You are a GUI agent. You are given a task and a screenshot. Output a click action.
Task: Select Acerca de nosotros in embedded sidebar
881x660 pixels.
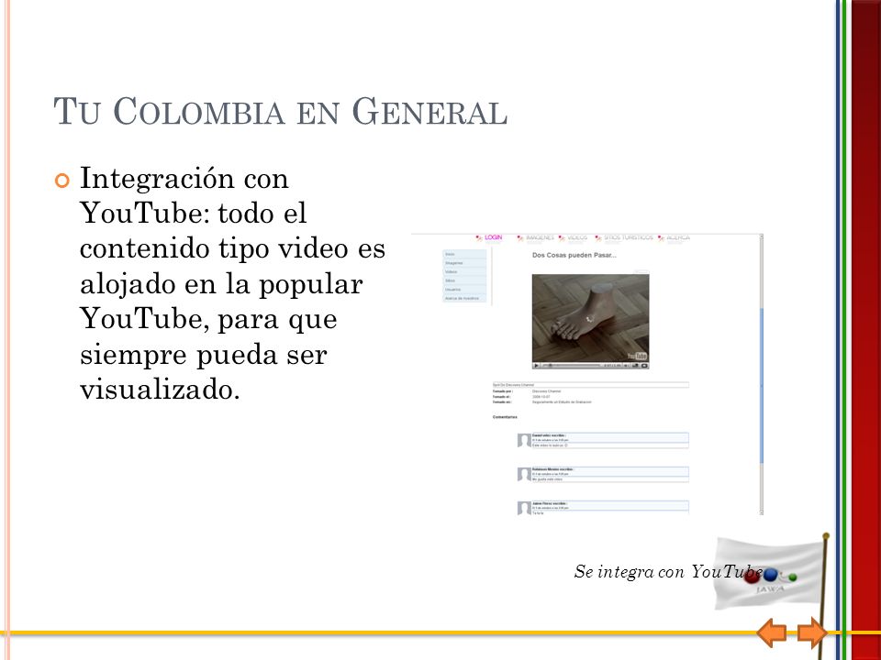[x=464, y=298]
